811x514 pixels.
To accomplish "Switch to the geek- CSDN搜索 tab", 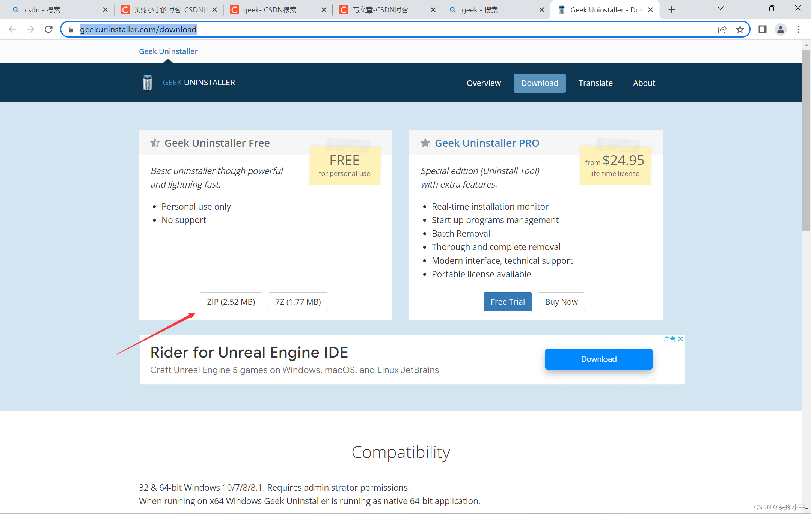I will tap(270, 10).
